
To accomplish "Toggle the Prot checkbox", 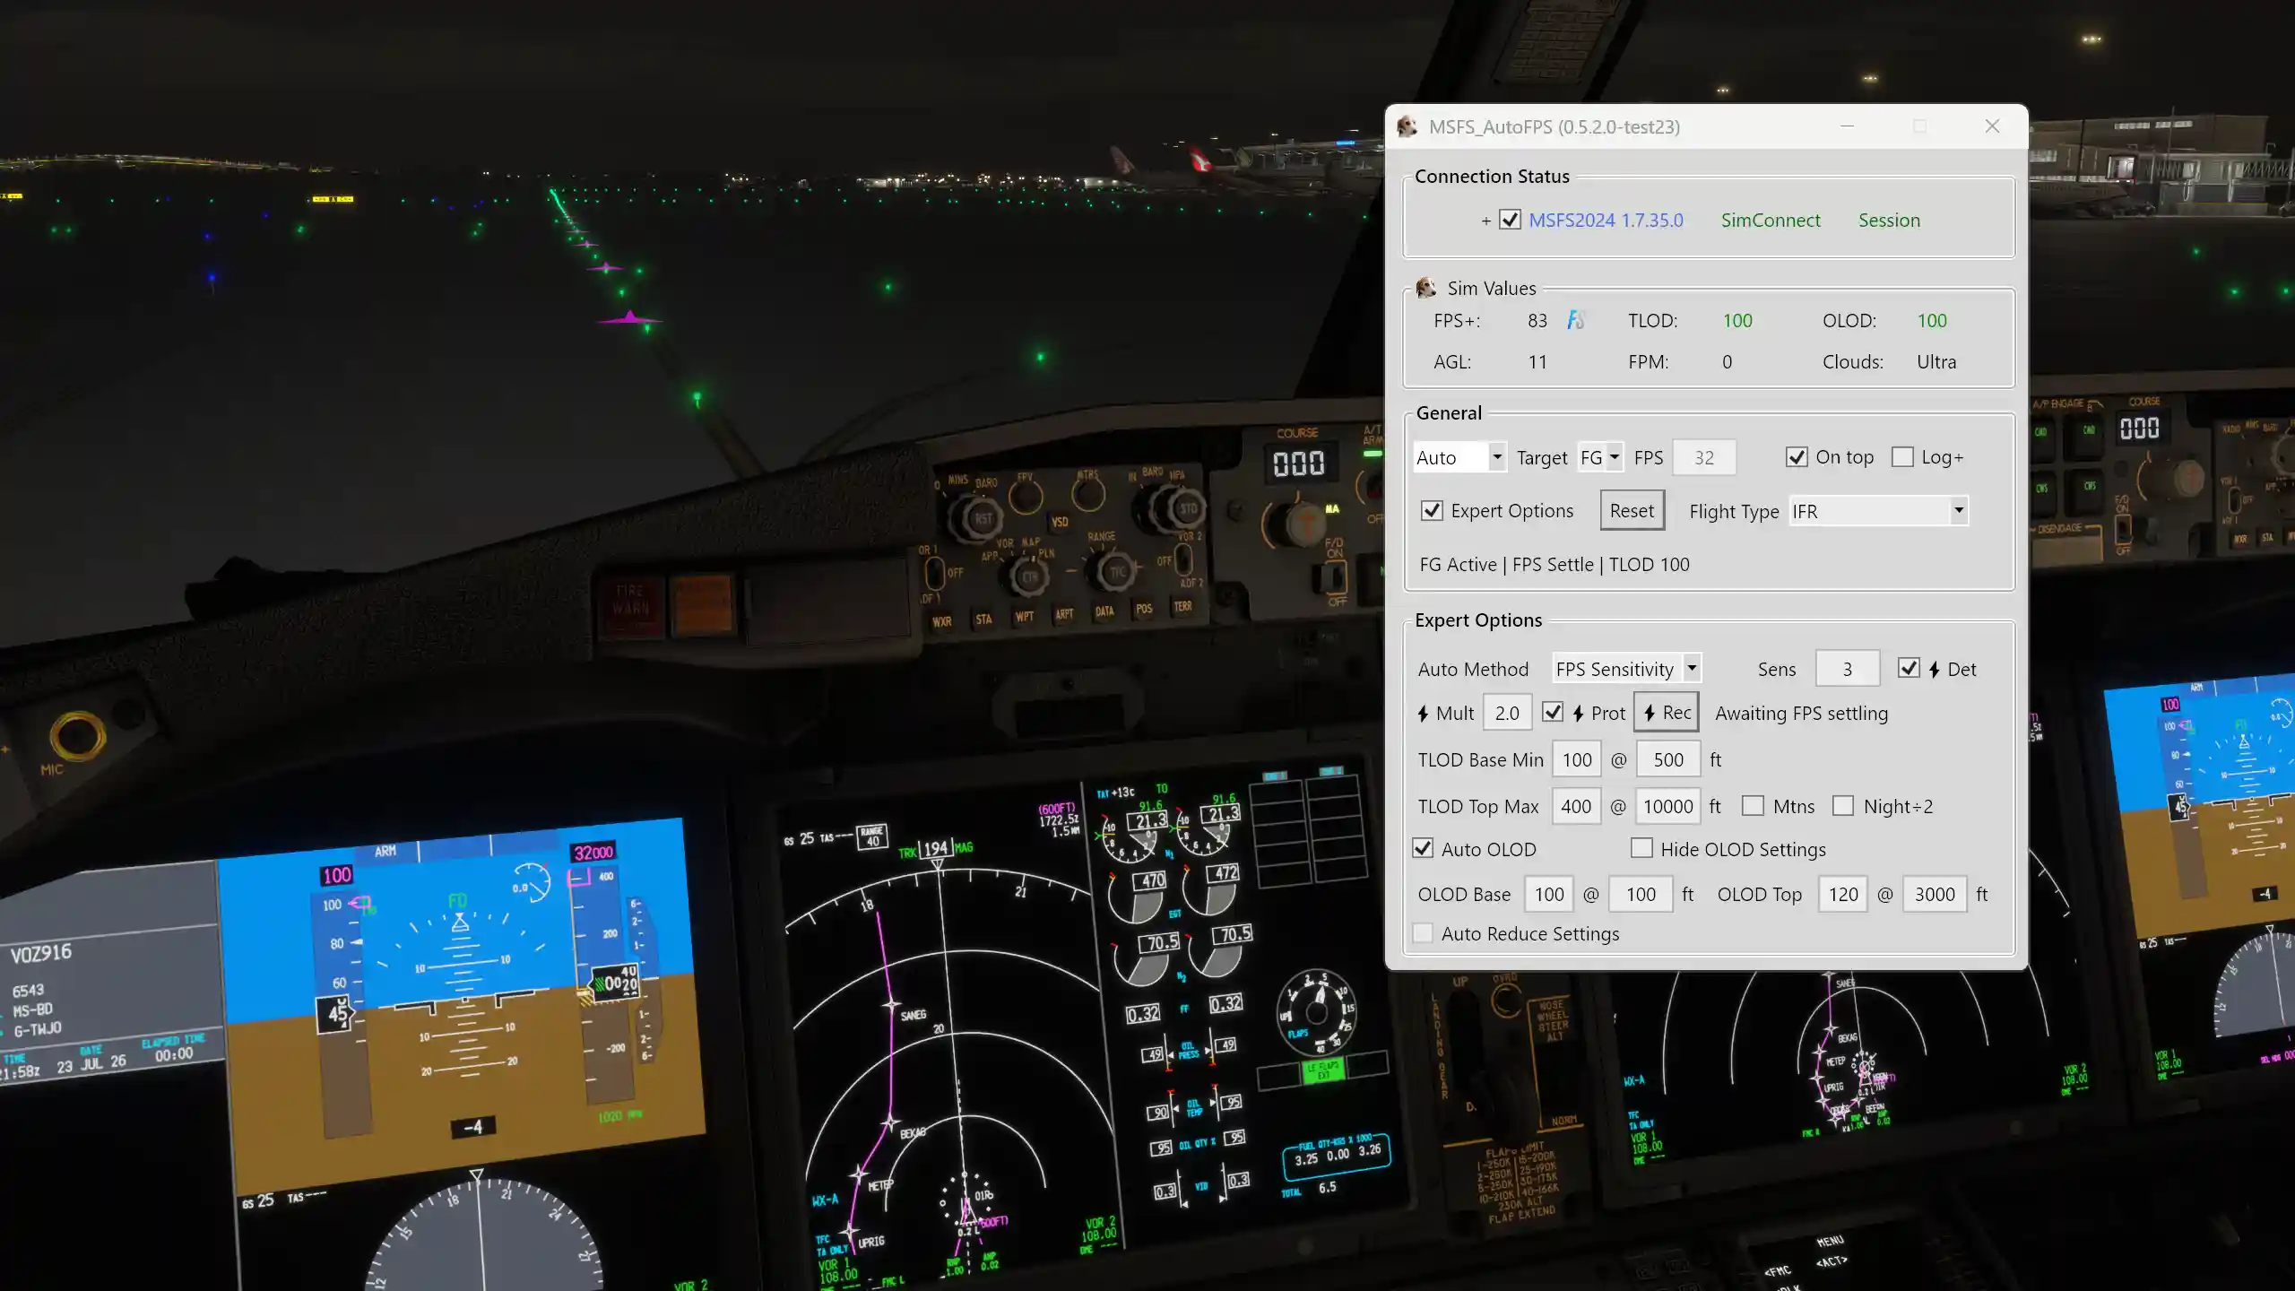I will [1553, 713].
